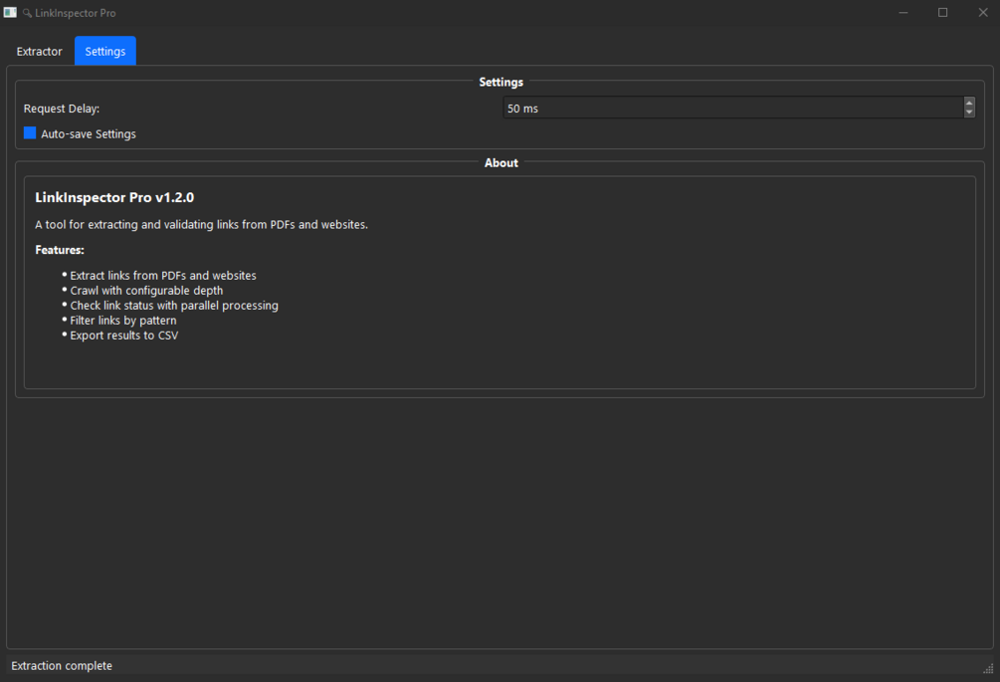Screen dimensions: 1000x682
Task: Click the 'Settings' group box title
Action: pos(501,83)
